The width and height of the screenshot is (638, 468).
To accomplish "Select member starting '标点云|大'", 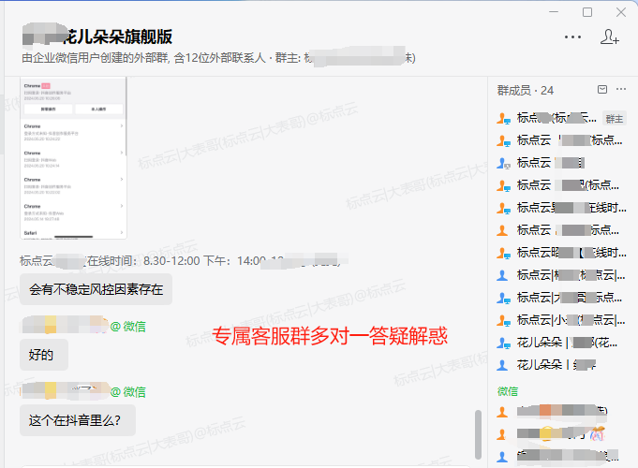I will click(560, 298).
